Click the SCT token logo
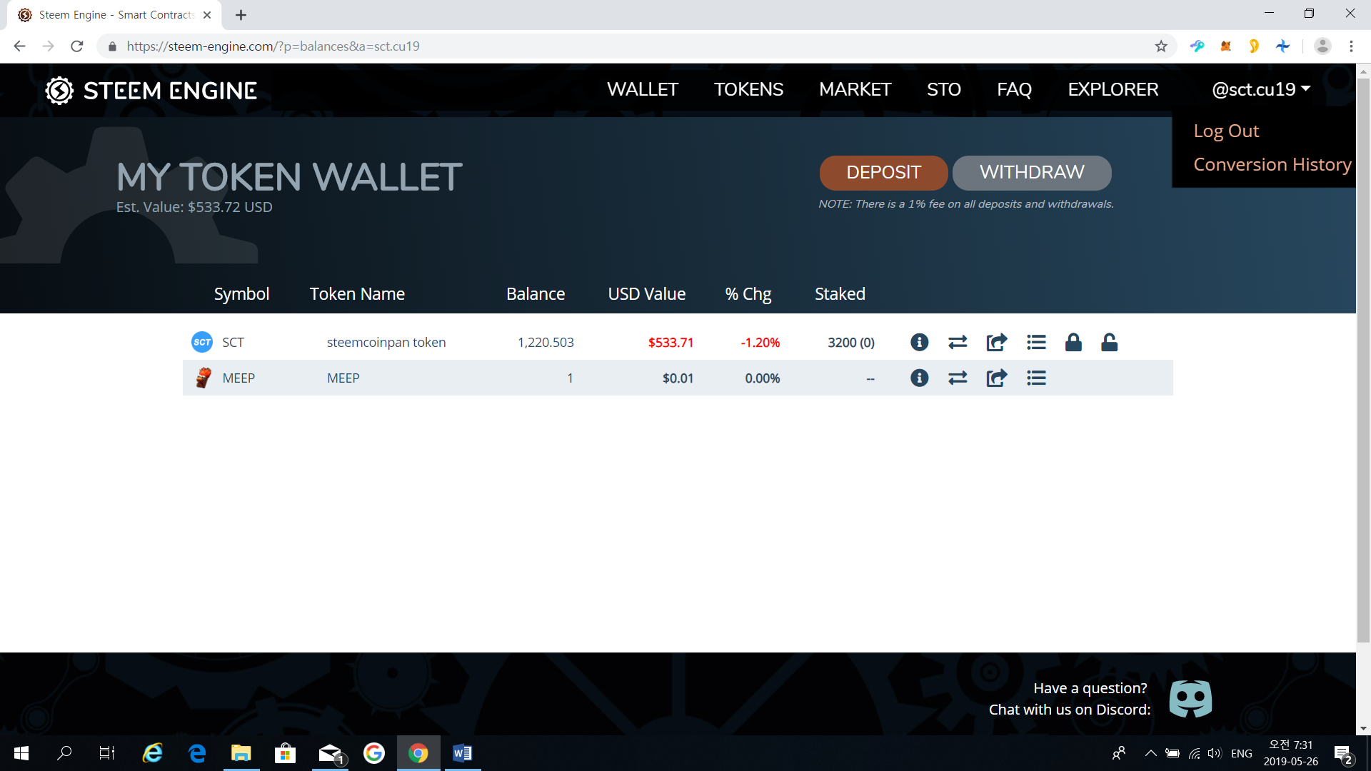 (202, 342)
